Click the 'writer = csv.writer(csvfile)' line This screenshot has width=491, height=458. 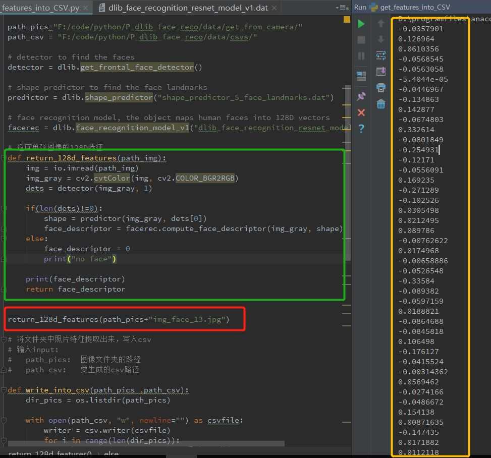click(x=107, y=430)
